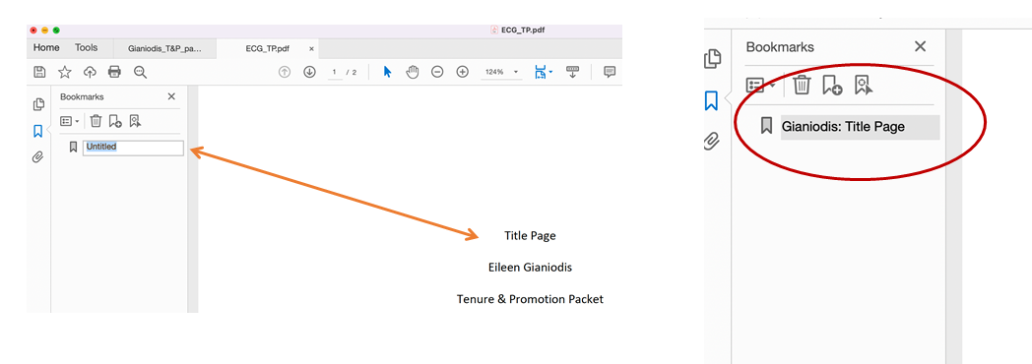This screenshot has height=364, width=1032.
Task: Go to next page with down arrow
Action: [309, 72]
